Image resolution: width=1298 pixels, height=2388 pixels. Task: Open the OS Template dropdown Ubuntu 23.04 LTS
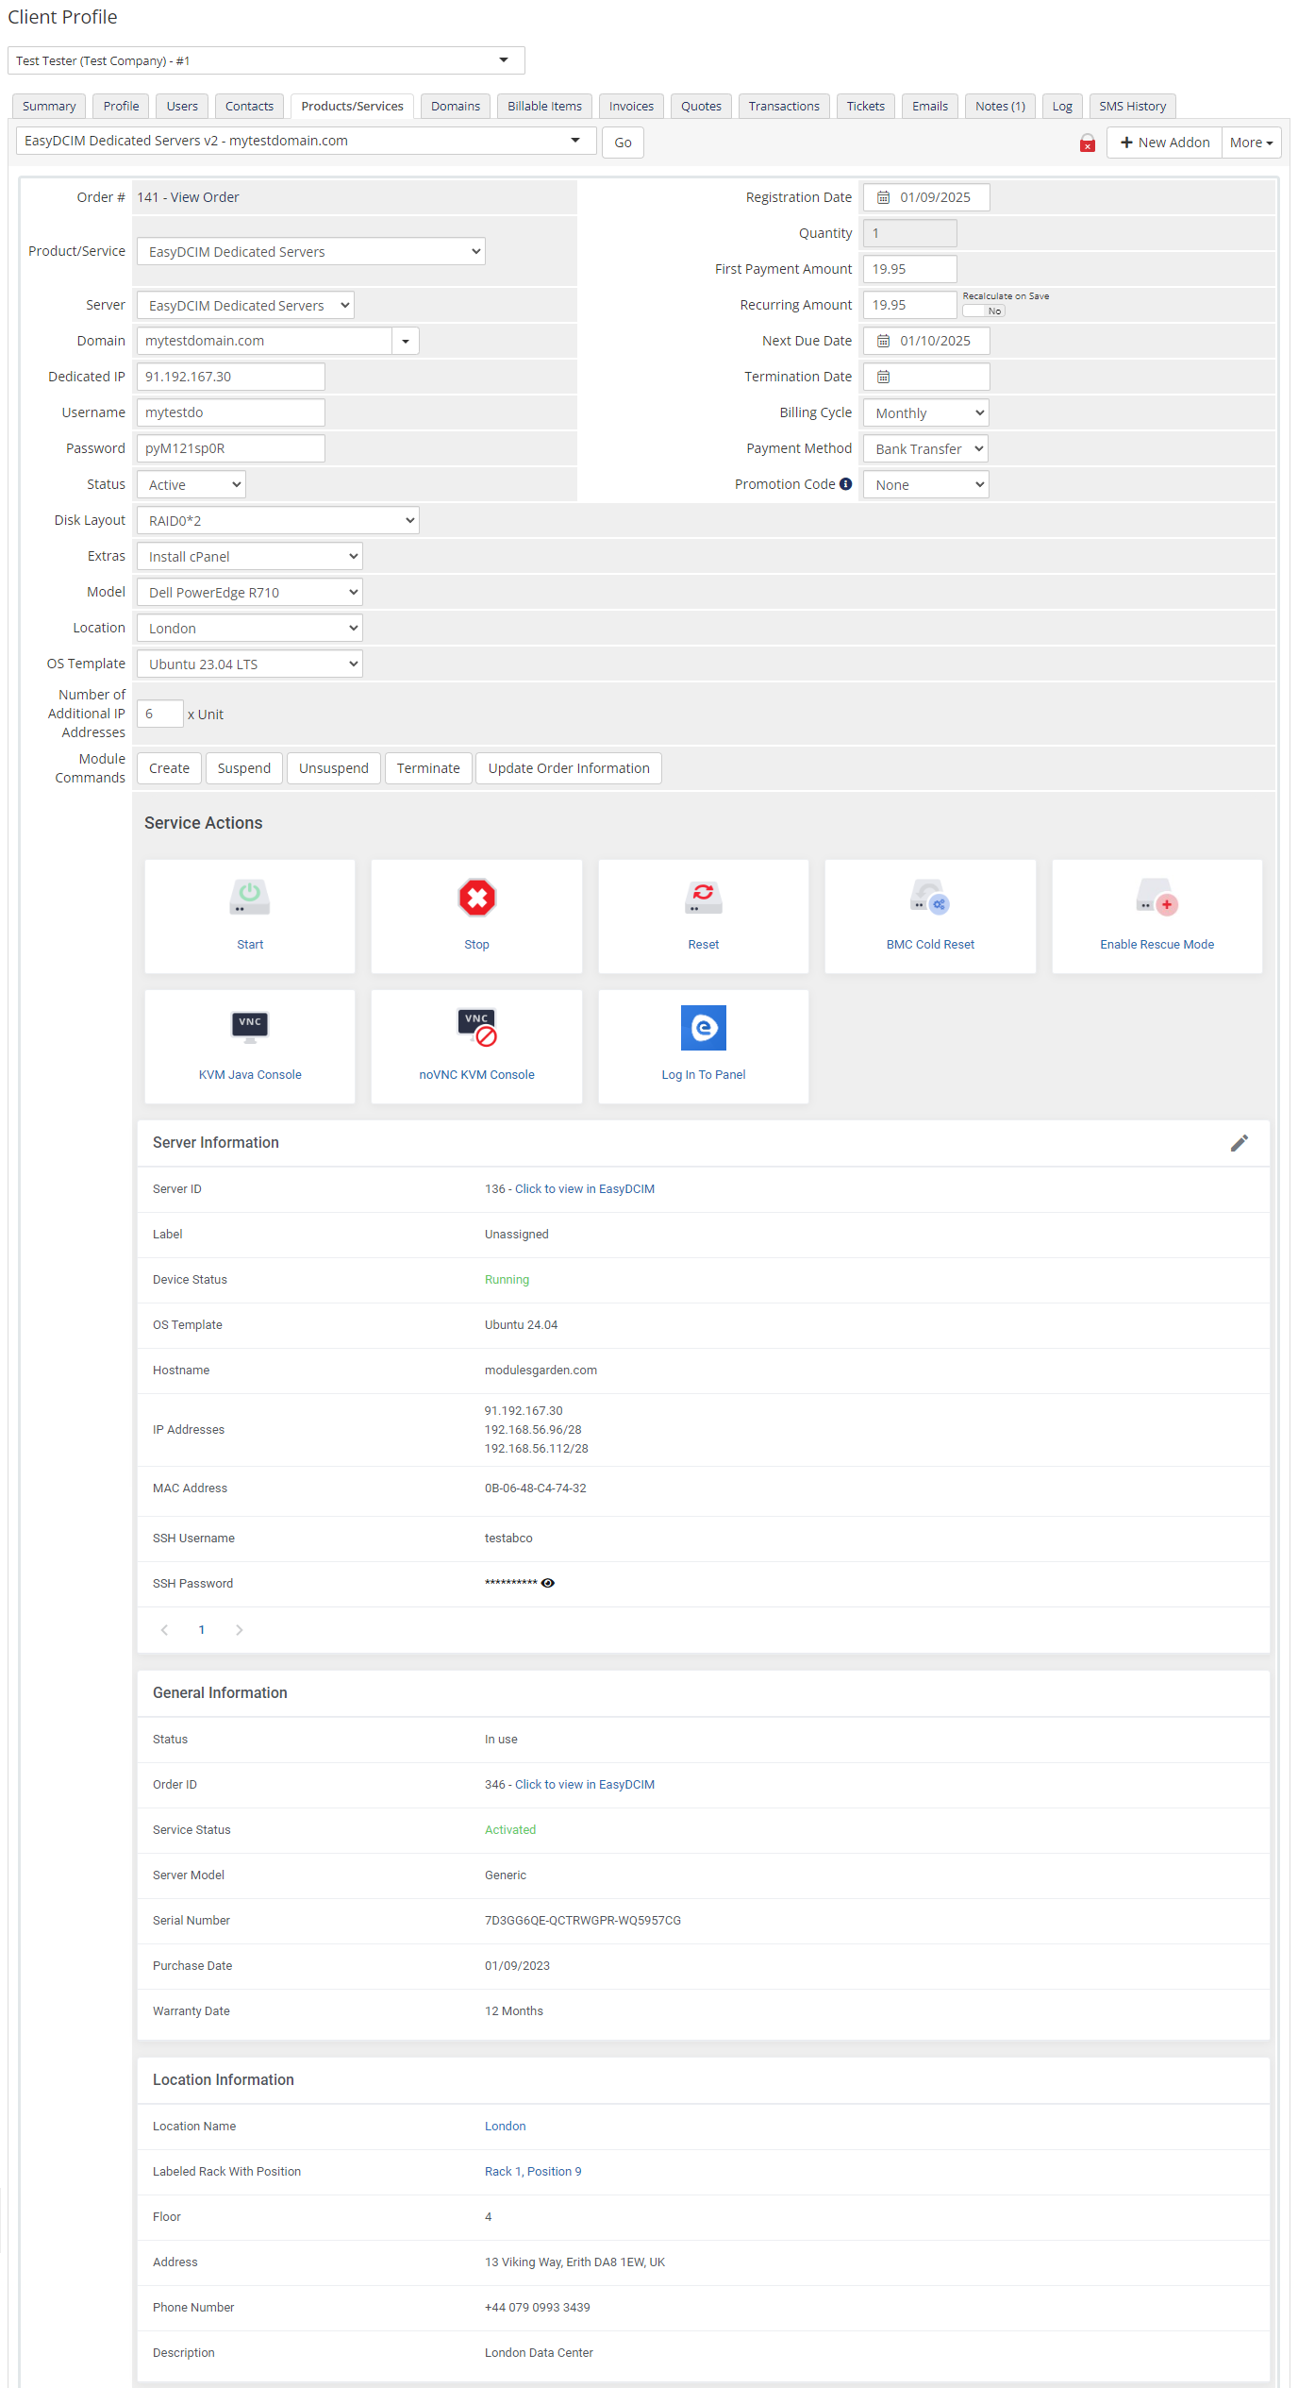point(250,664)
